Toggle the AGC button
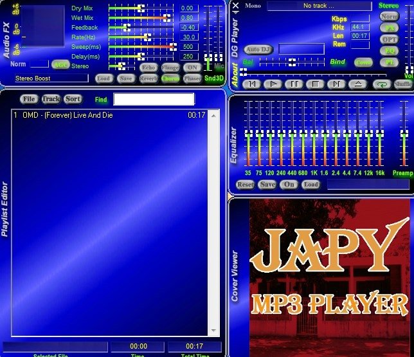Viewport: 414px width, 357px height. click(x=60, y=64)
